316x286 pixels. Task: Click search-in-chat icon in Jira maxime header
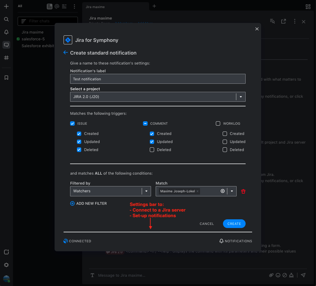[x=272, y=21]
